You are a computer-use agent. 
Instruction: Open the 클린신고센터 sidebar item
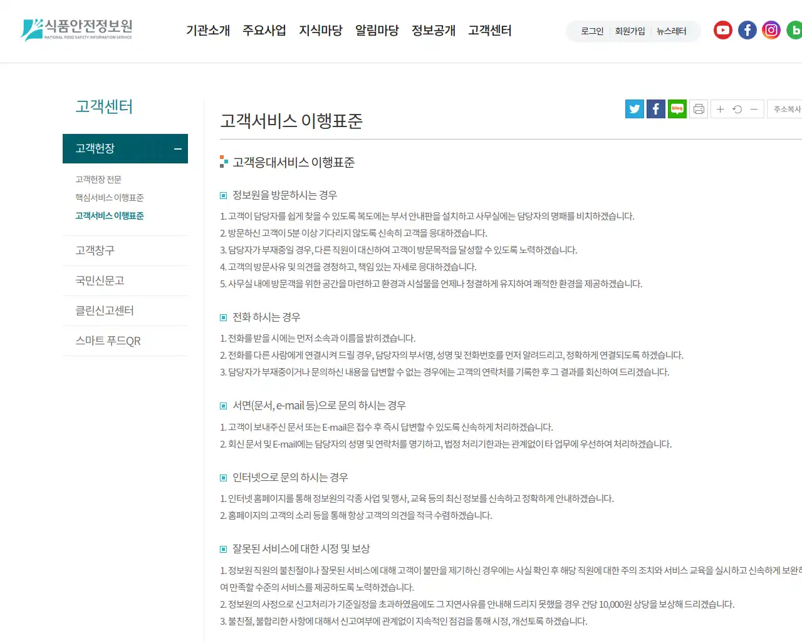[125, 310]
